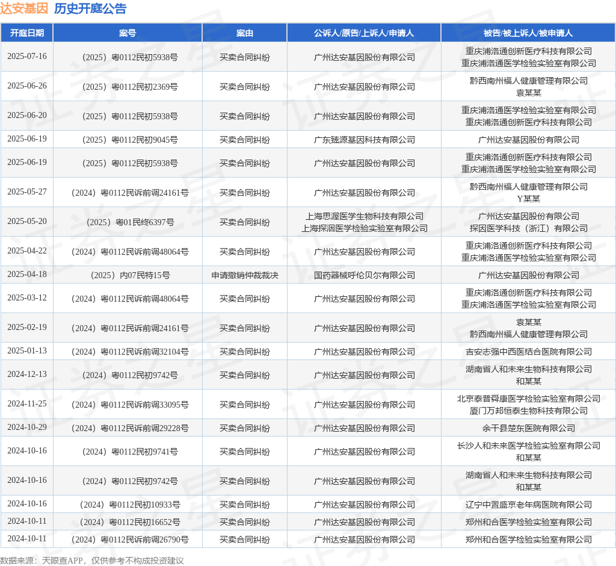The width and height of the screenshot is (616, 566).
Task: Click case number （2025）粤01民终6397号
Action: coord(128,222)
